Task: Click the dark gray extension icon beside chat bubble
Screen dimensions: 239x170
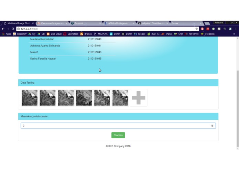Action: (225, 29)
